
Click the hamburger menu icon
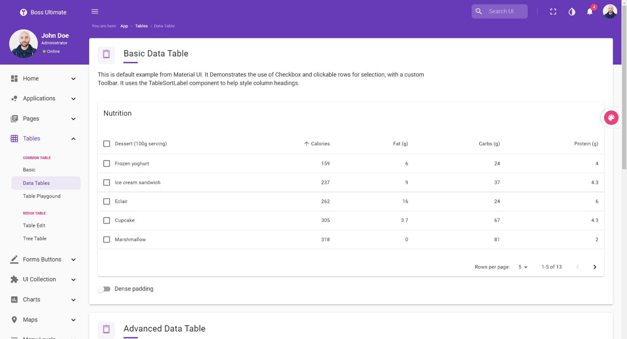coord(95,11)
